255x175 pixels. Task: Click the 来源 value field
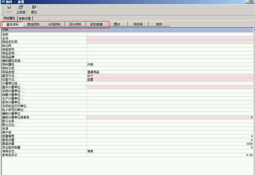(x=170, y=128)
